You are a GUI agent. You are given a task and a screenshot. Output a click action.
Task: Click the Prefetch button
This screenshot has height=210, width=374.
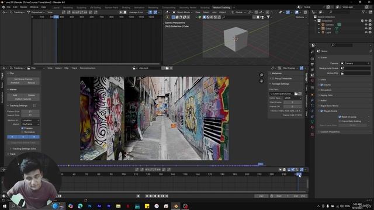coord(15,83)
